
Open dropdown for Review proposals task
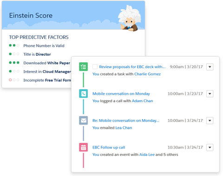point(210,67)
